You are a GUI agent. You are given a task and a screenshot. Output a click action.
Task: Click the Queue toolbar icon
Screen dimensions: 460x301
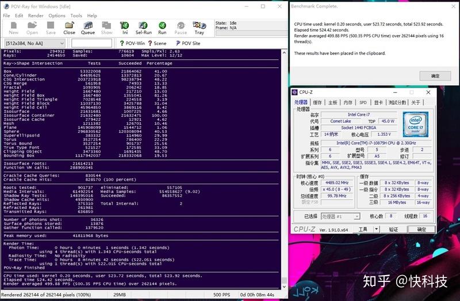tap(88, 28)
